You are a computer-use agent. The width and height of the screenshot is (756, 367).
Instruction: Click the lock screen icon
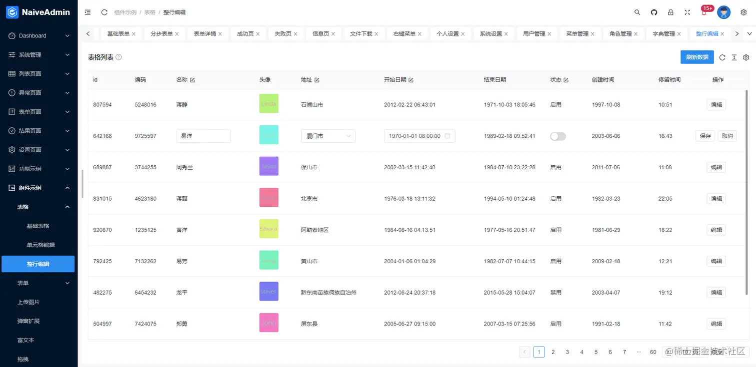670,12
